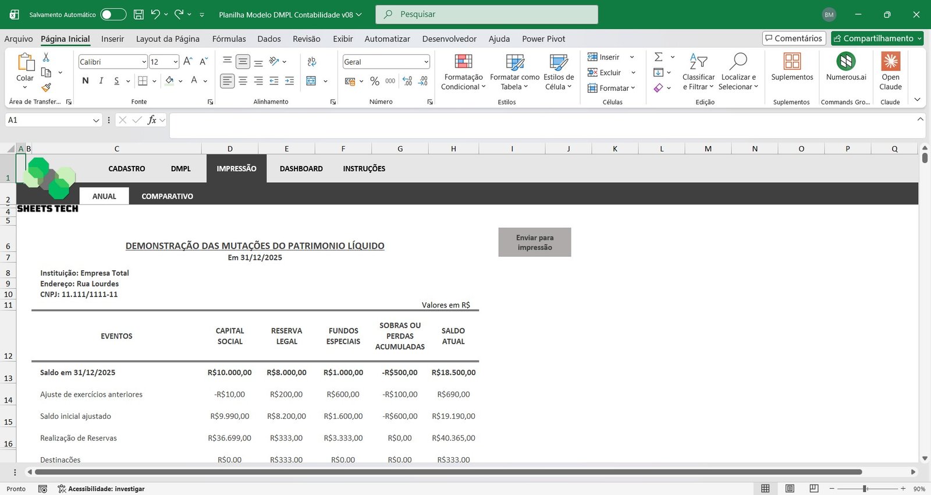
Task: Click the Format Painter brush icon
Action: tap(46, 87)
